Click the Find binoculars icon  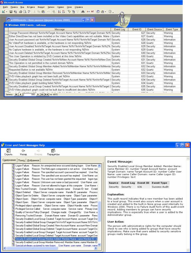pos(83,12)
